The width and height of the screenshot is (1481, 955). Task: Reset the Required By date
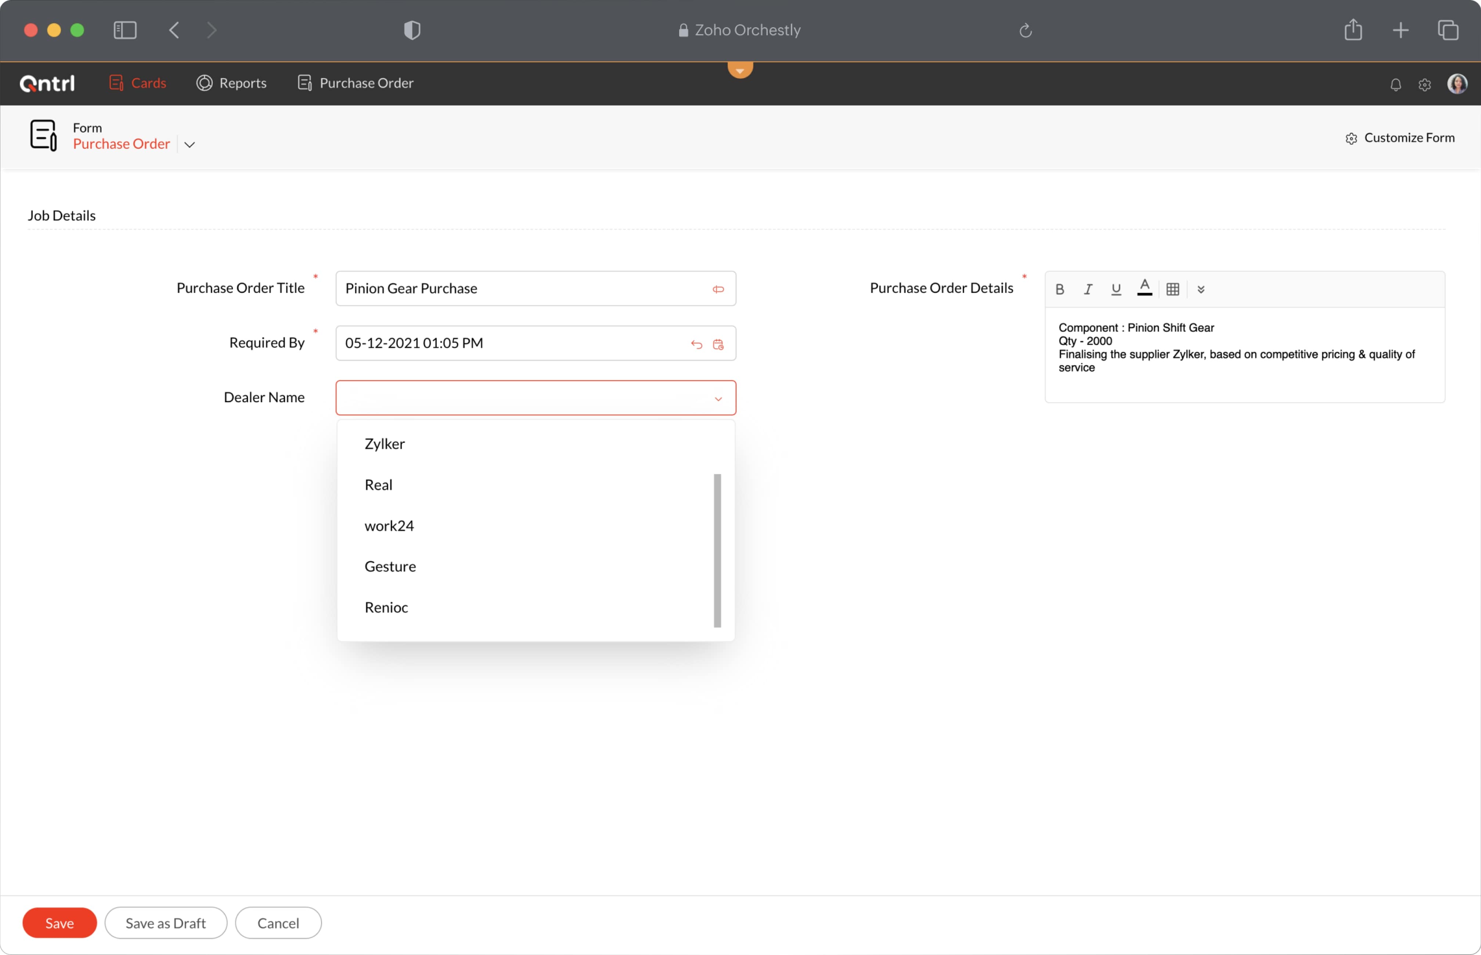point(696,344)
